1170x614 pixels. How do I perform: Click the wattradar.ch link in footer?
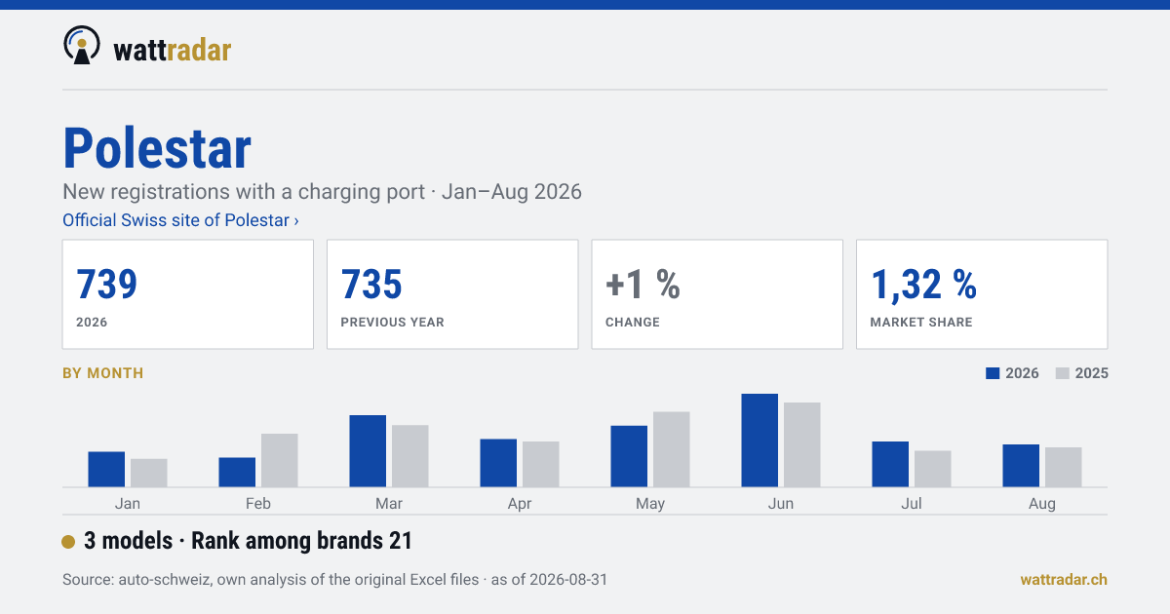1064,579
